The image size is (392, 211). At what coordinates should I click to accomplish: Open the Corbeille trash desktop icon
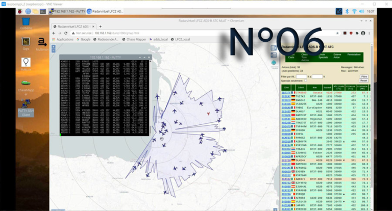coord(26,24)
